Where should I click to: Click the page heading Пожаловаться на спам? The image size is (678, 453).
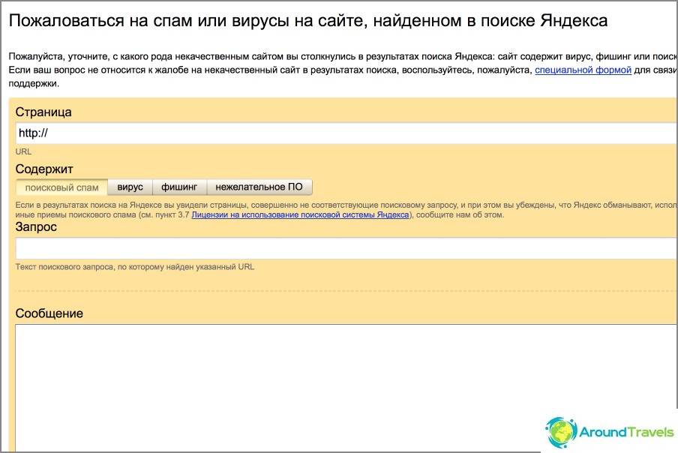pos(307,20)
